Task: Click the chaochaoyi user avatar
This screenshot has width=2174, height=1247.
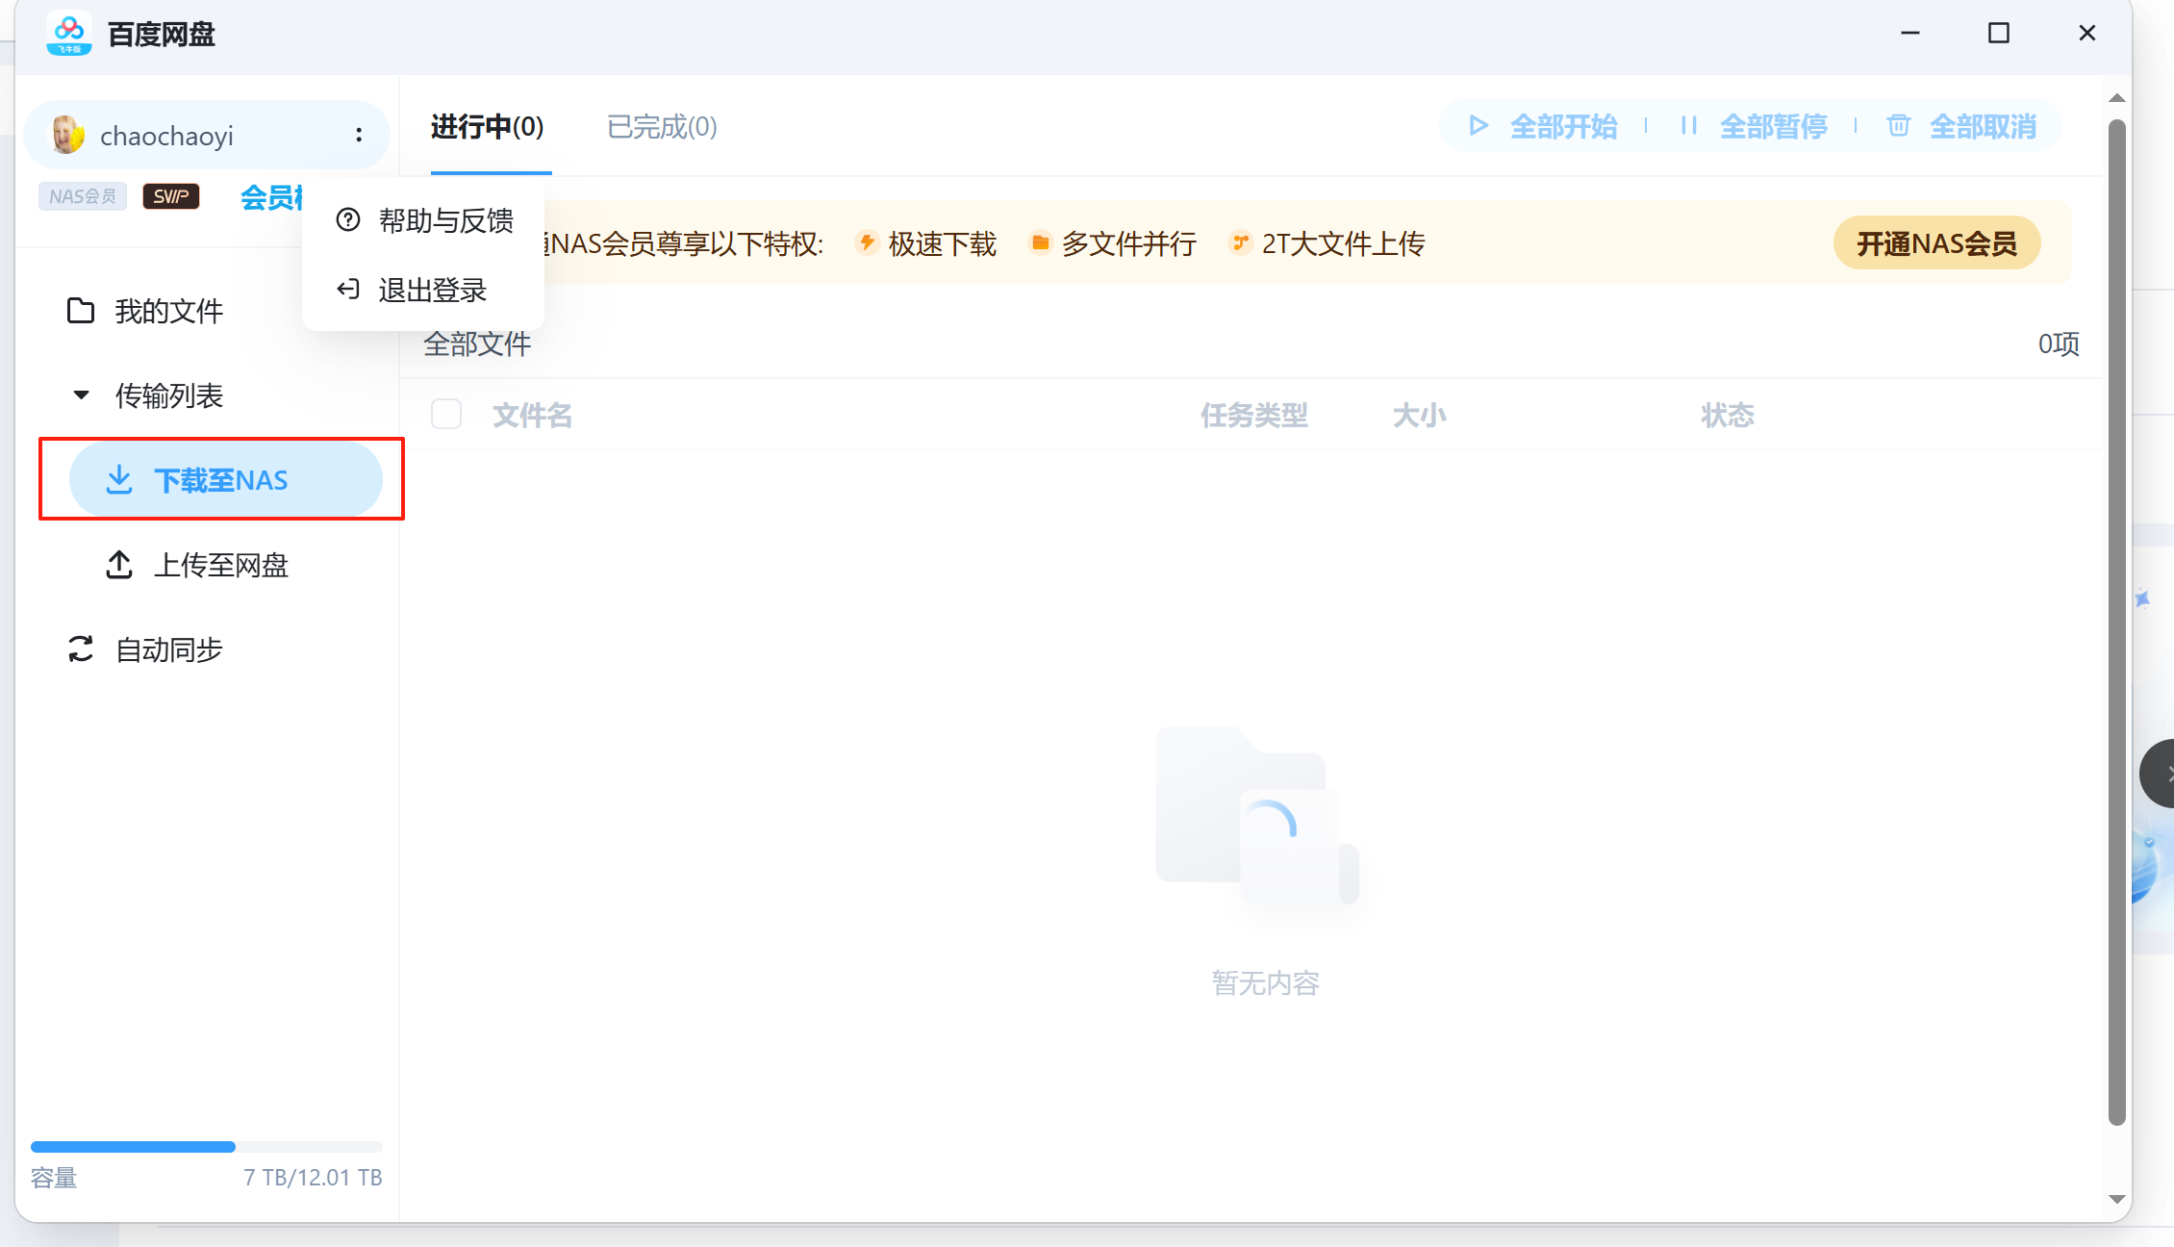Action: (x=68, y=136)
